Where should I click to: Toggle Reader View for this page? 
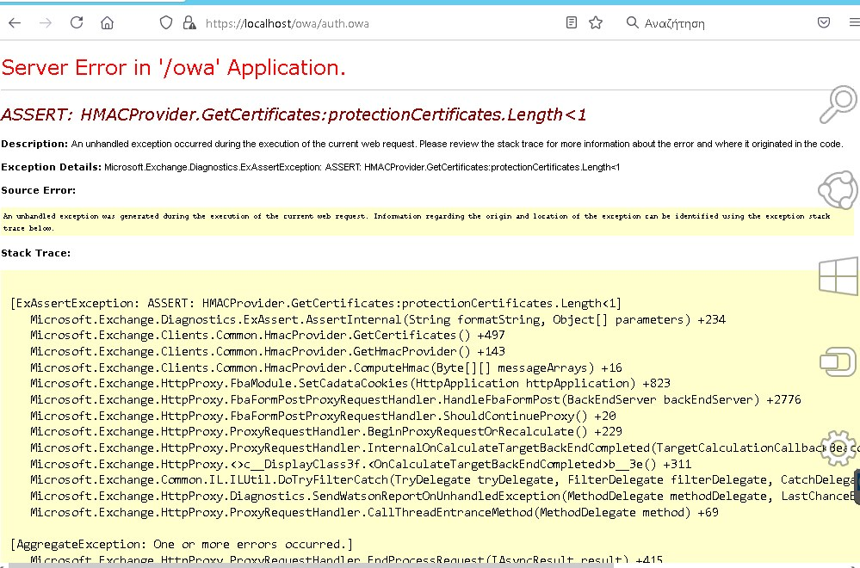pyautogui.click(x=571, y=22)
